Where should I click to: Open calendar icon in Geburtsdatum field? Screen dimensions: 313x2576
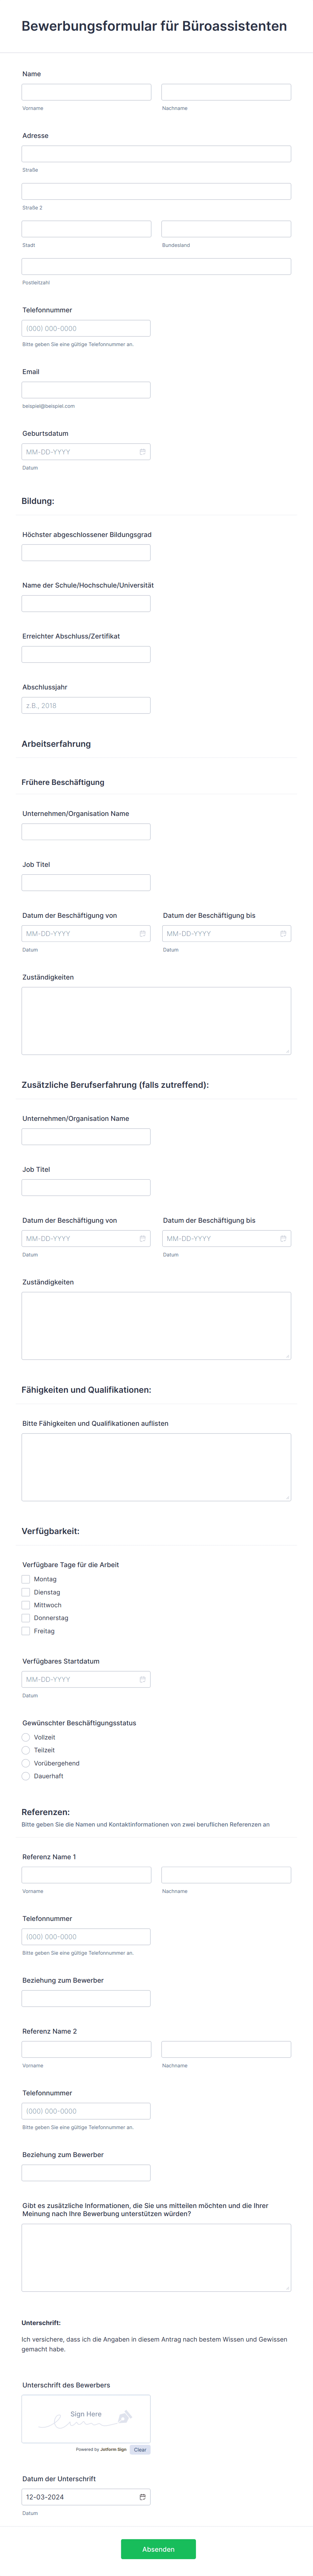(x=143, y=452)
